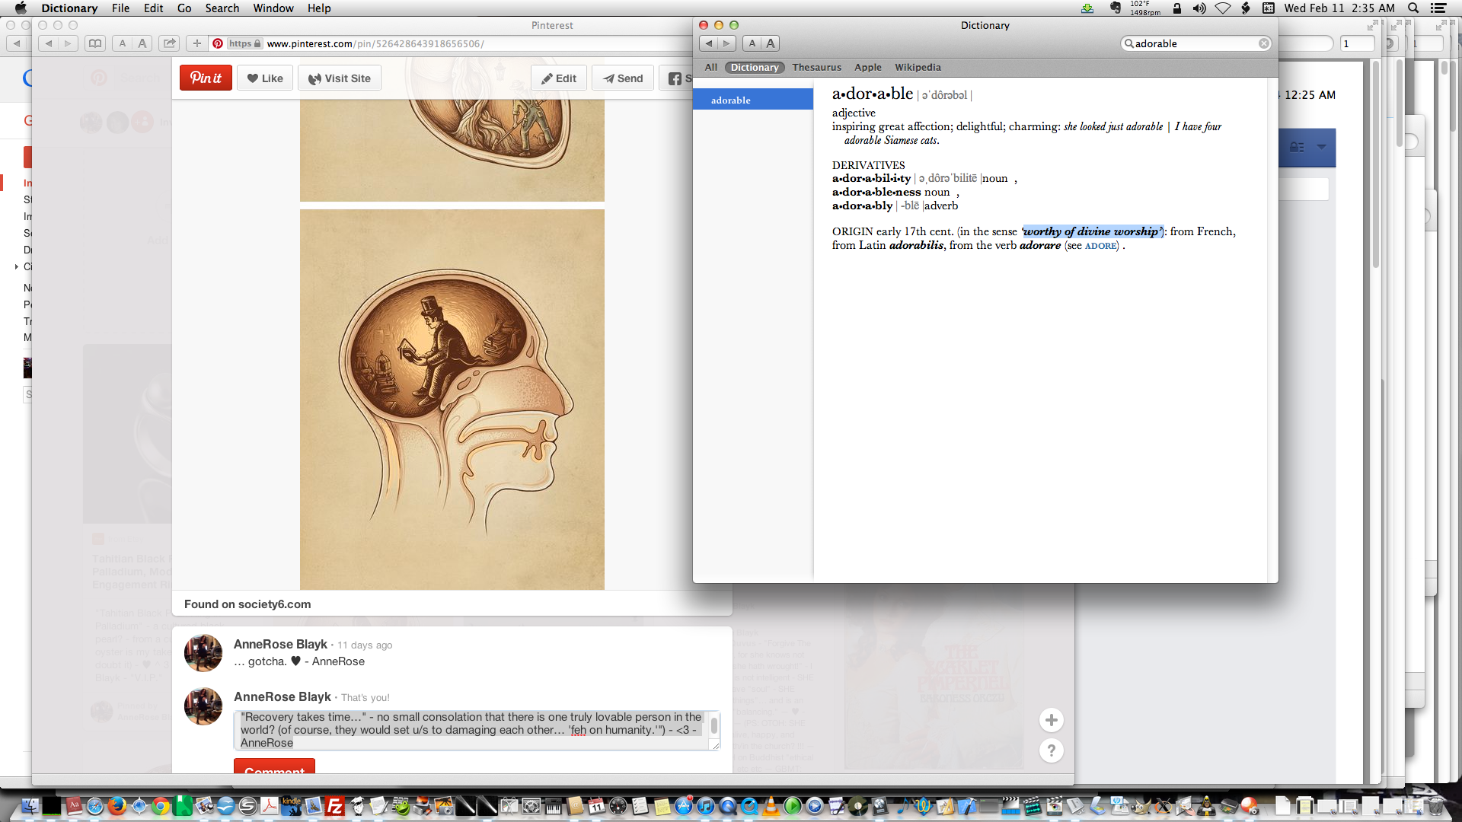Click Safari share button
This screenshot has height=822, width=1462.
click(x=169, y=43)
